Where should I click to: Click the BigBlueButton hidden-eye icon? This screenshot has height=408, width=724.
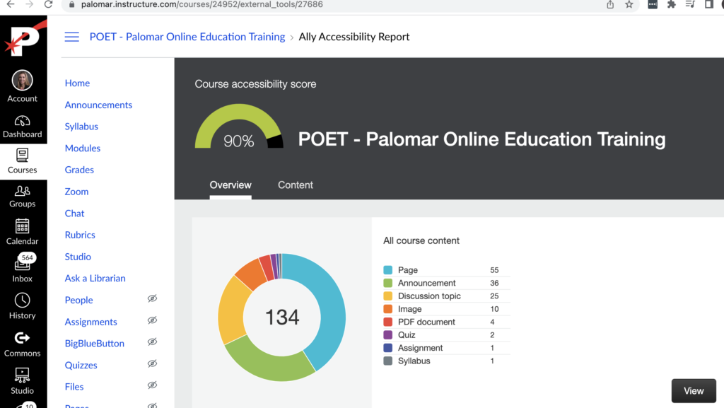[153, 342]
